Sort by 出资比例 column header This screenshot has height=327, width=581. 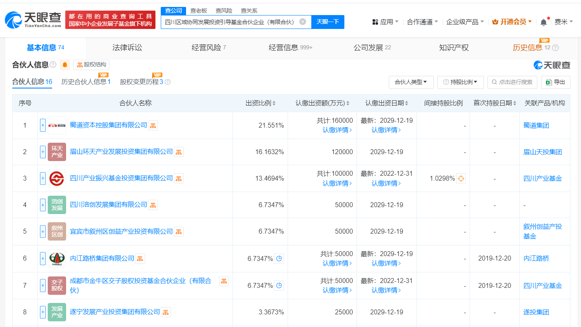(260, 103)
